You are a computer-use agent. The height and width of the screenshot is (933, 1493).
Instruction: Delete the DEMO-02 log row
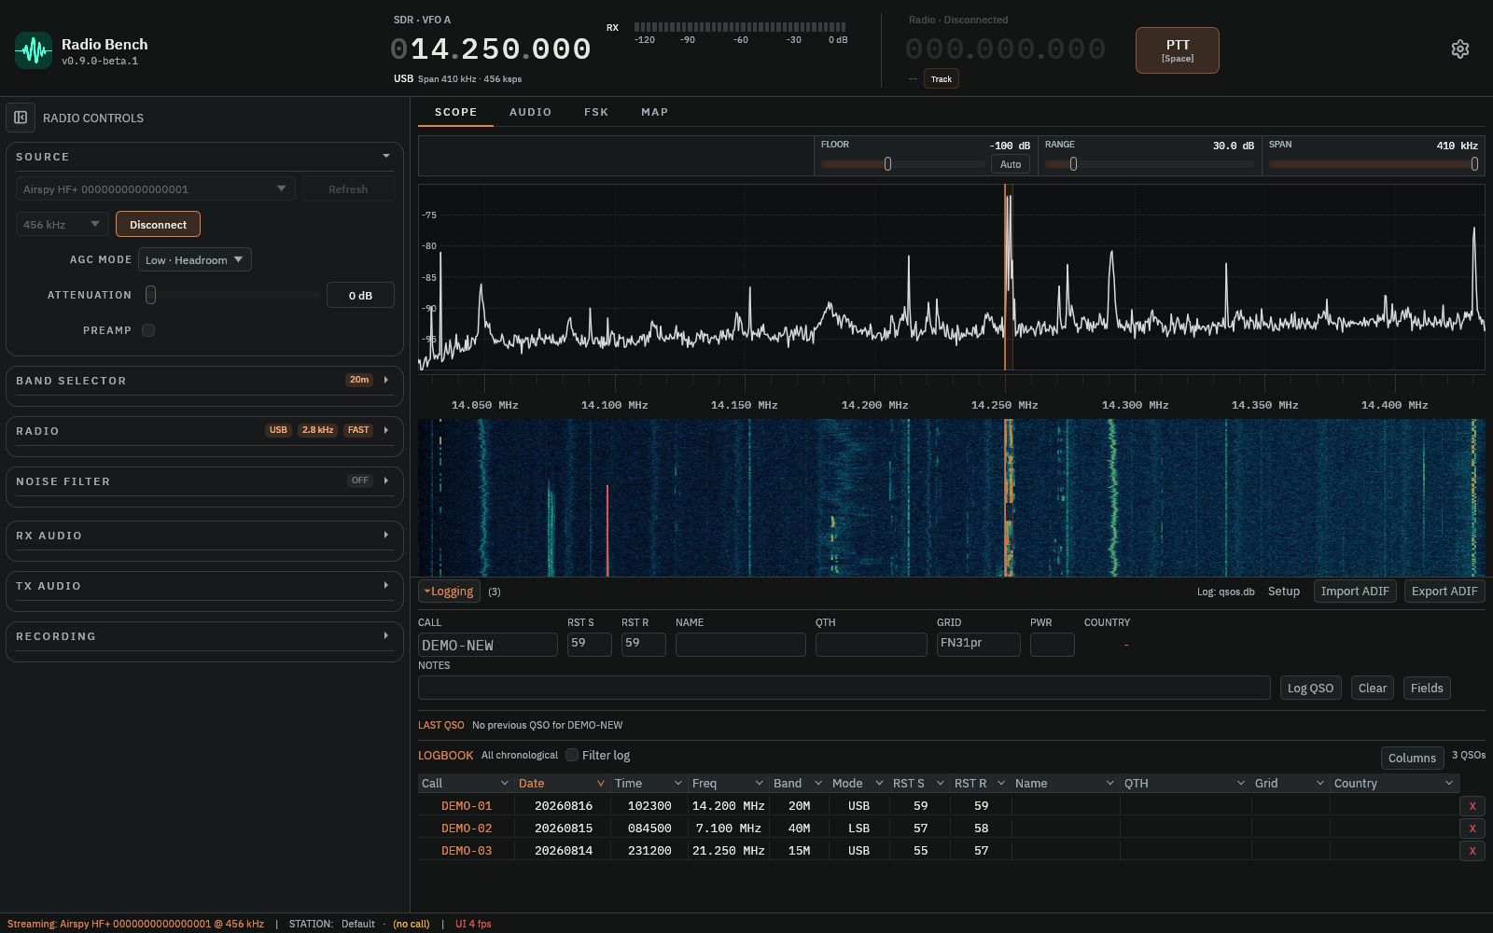(1472, 829)
